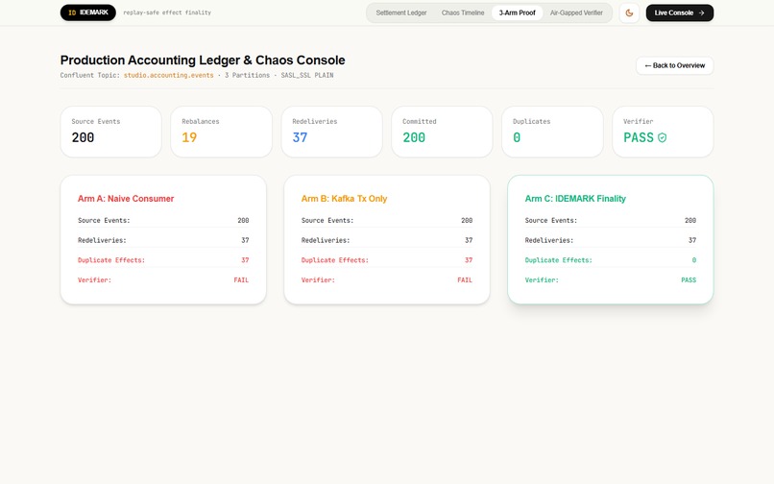Click Arm B Source Events value 200
774x484 pixels.
467,220
